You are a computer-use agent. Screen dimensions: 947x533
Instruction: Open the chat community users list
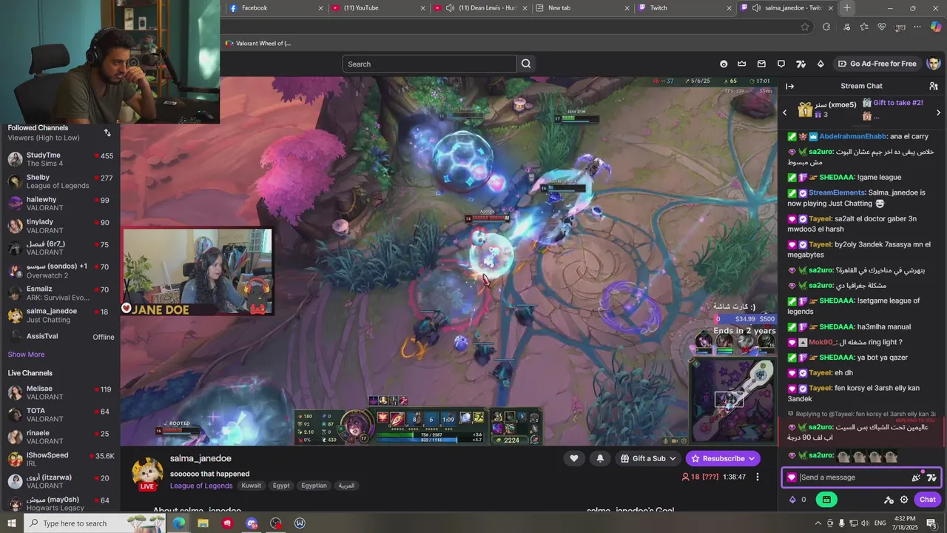click(934, 87)
